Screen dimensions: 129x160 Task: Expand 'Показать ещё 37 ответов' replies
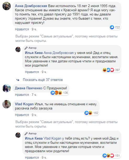coord(43,80)
